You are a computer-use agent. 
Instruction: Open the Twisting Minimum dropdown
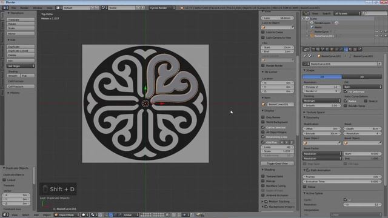[322, 101]
